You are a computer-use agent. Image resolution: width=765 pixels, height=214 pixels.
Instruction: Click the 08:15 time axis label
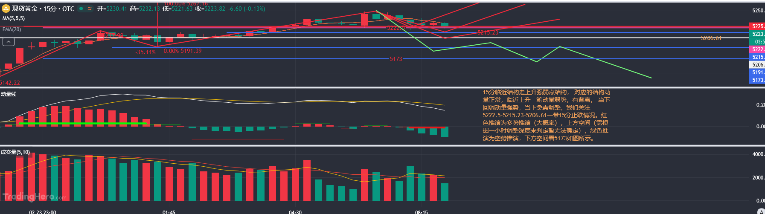(421, 212)
